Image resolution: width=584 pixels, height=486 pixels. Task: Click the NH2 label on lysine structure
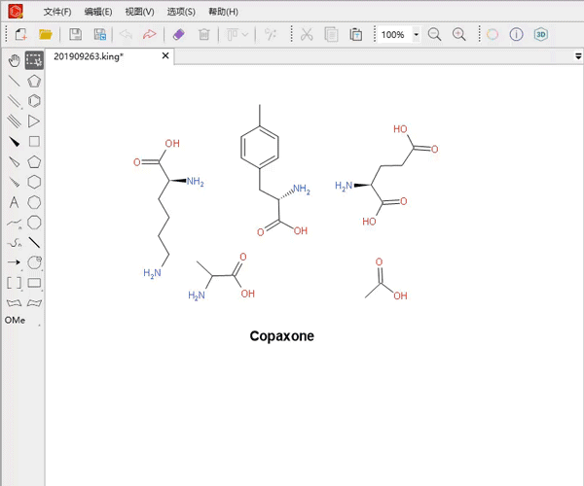pos(196,182)
